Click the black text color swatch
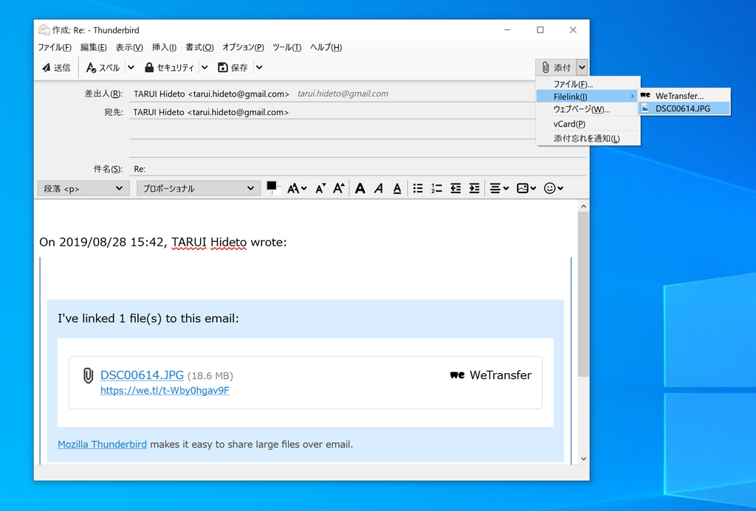Screen dimensions: 756x511 click(x=272, y=187)
